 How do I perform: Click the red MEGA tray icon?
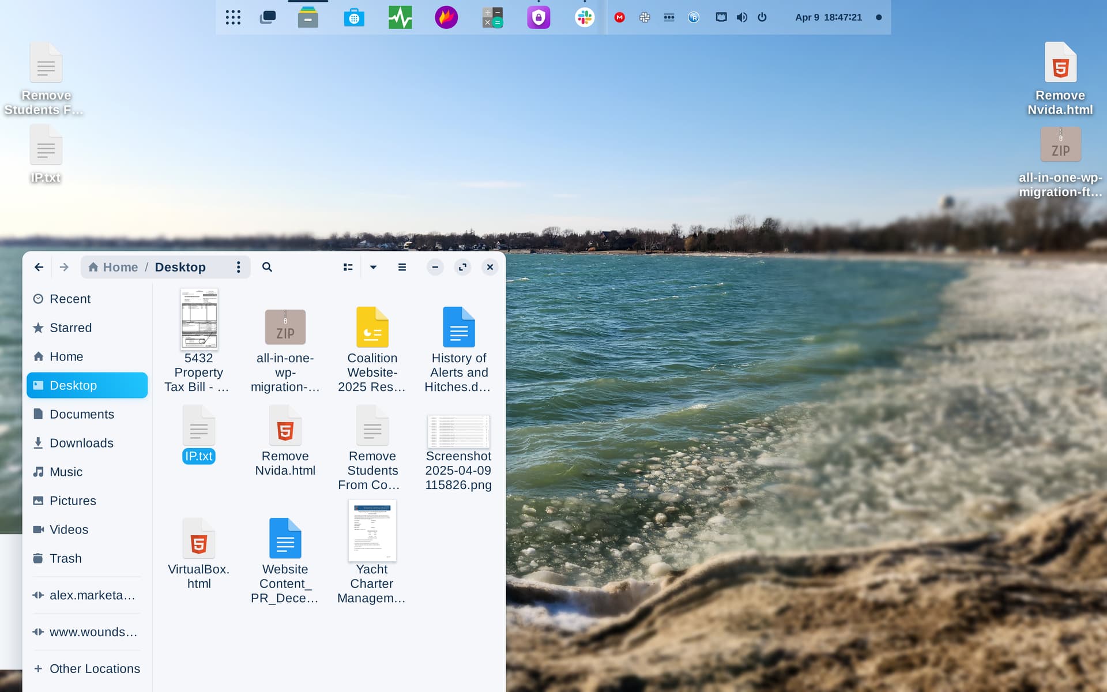(620, 17)
